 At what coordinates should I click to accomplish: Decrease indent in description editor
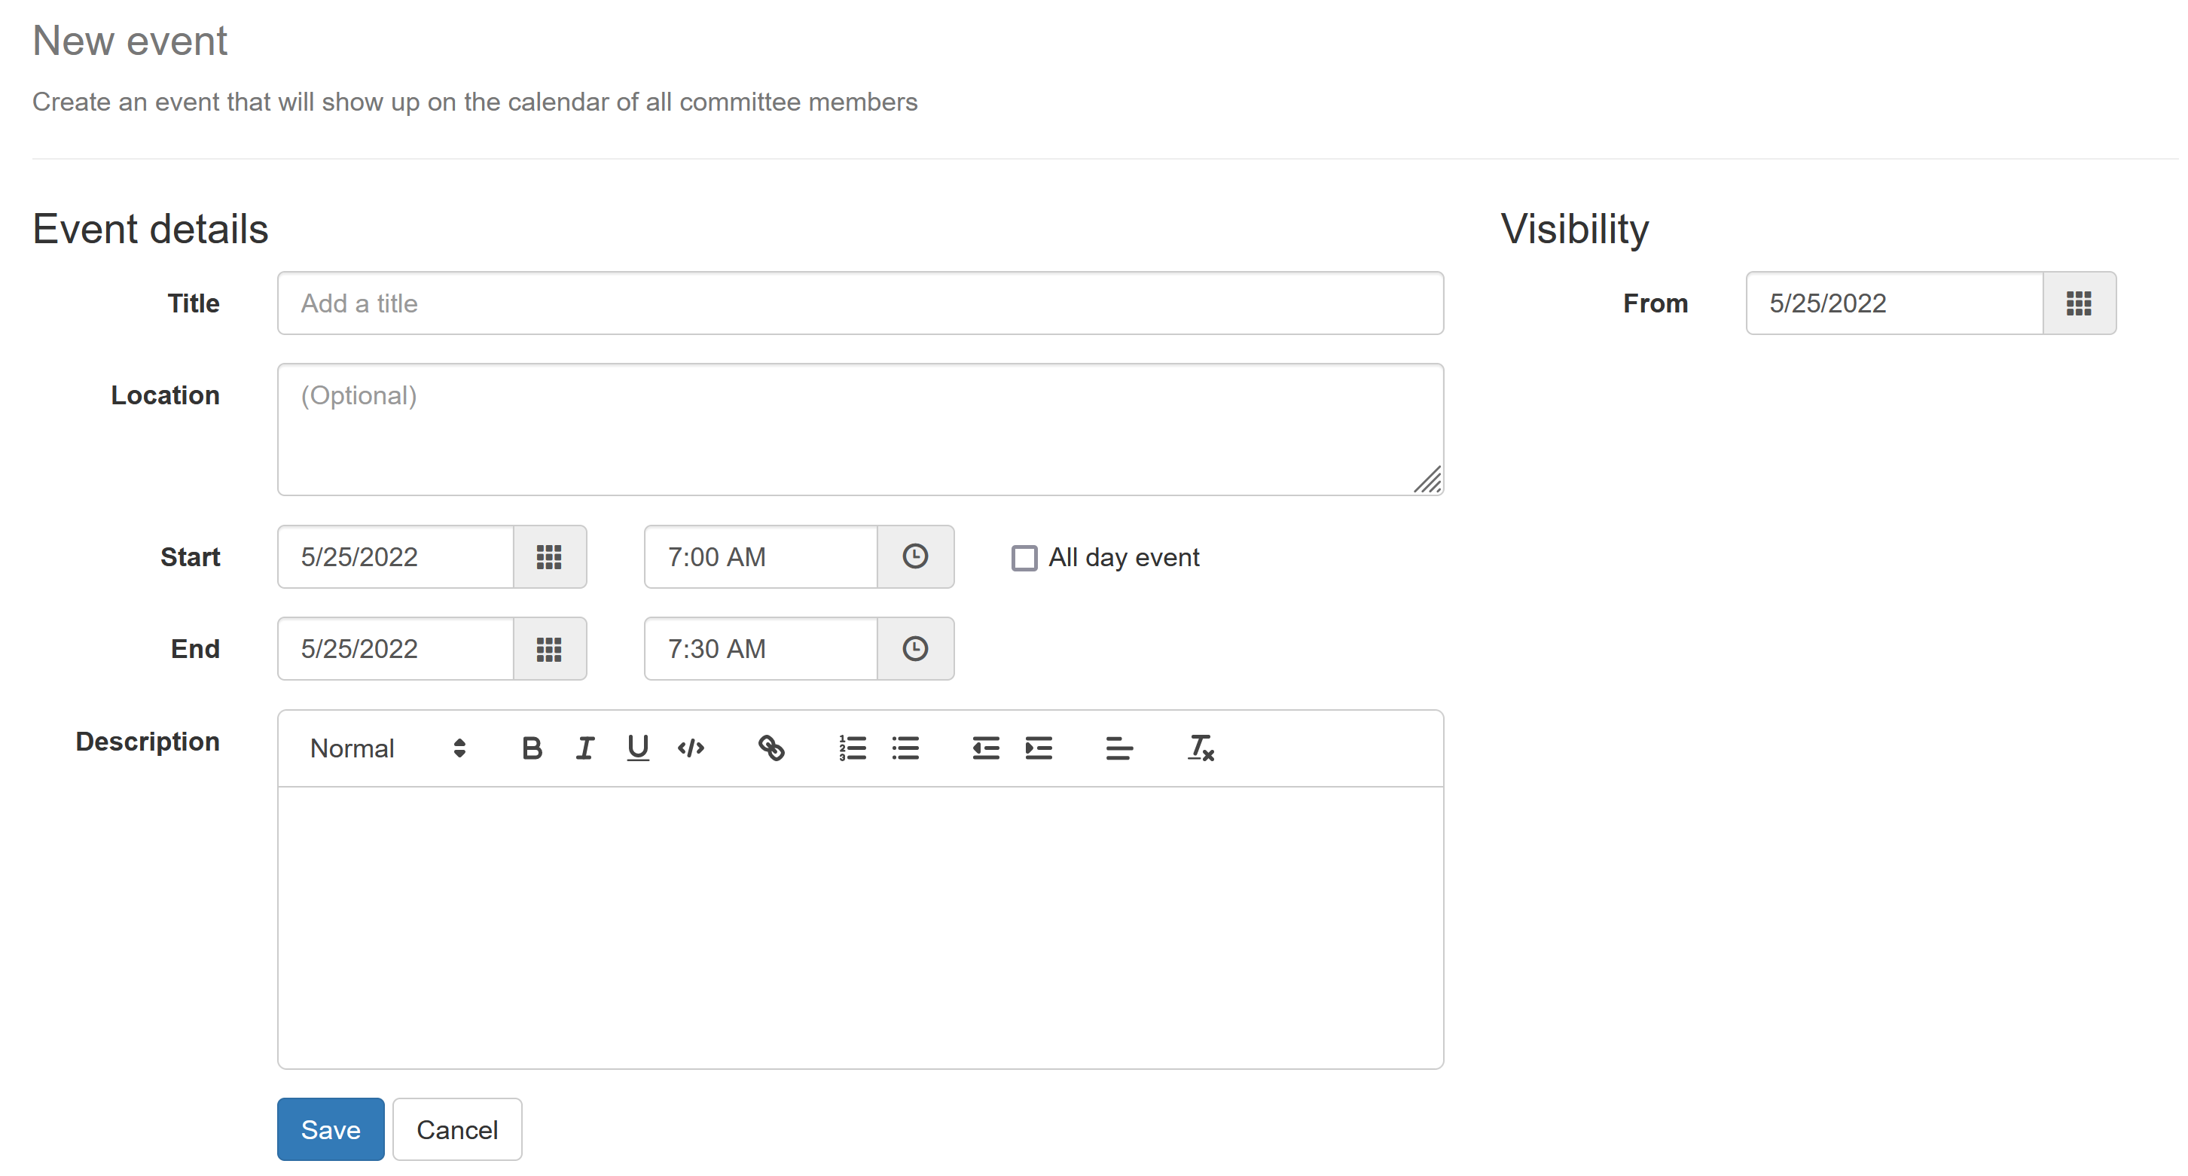[985, 748]
